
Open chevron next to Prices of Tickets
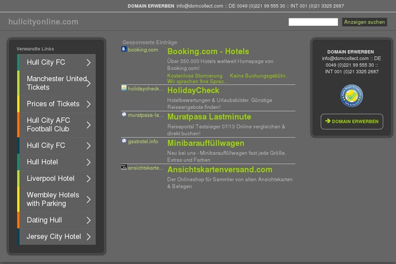88,104
